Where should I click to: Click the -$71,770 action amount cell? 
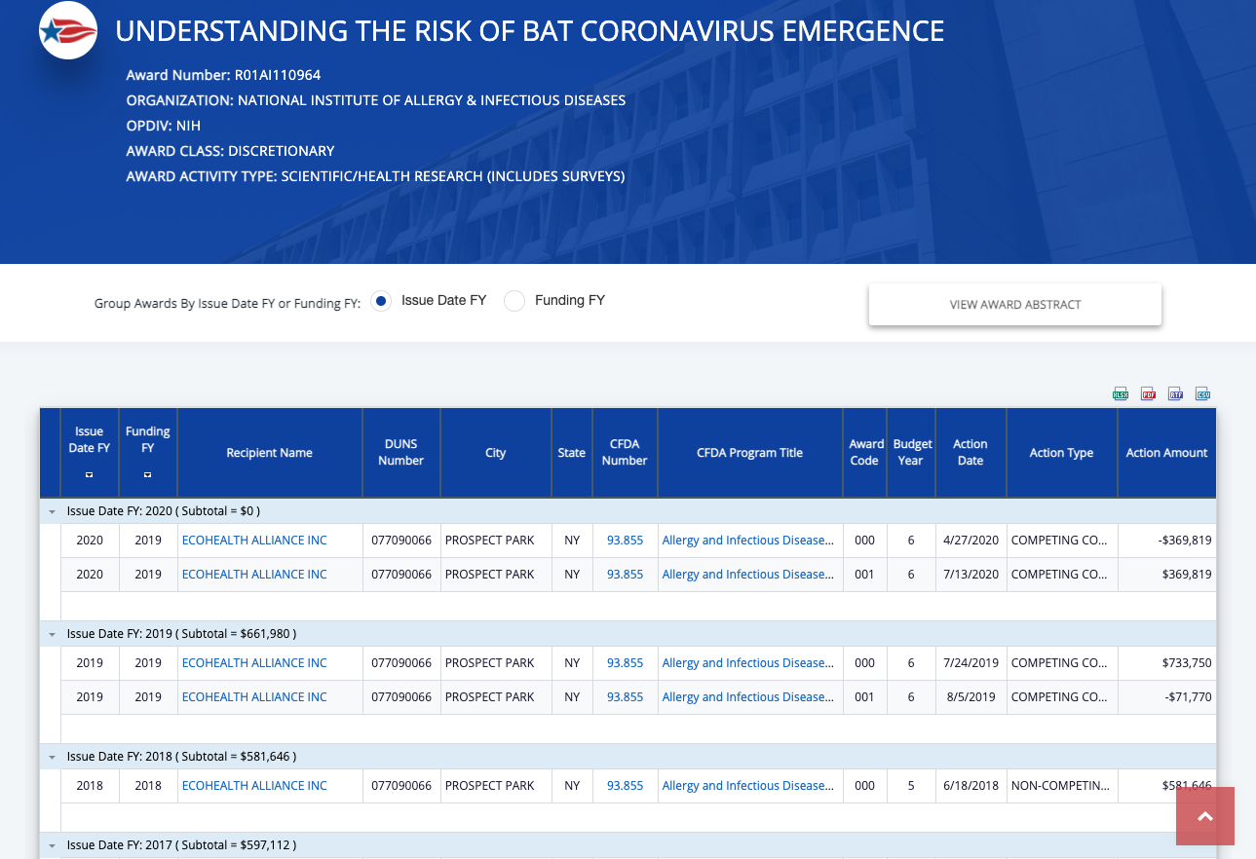[1166, 697]
